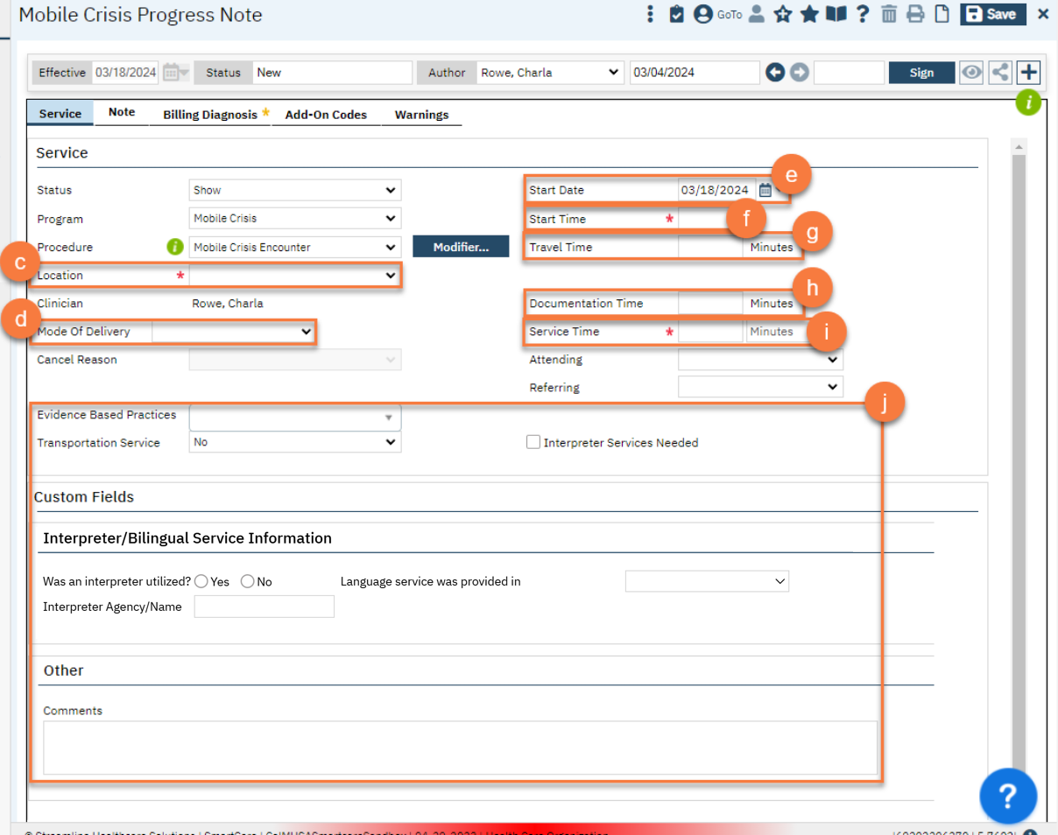1058x835 pixels.
Task: Click the printer icon in the header
Action: [x=915, y=14]
